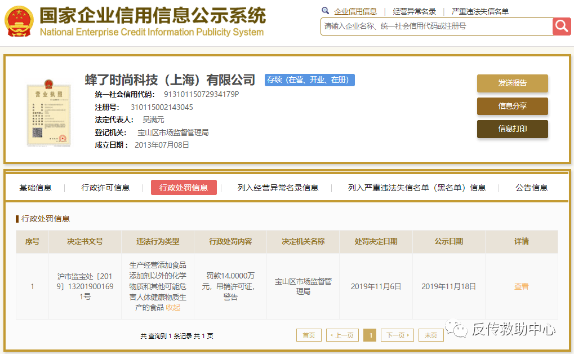The height and width of the screenshot is (354, 574).
Task: Switch to the 基础信息 tab
Action: (35, 188)
